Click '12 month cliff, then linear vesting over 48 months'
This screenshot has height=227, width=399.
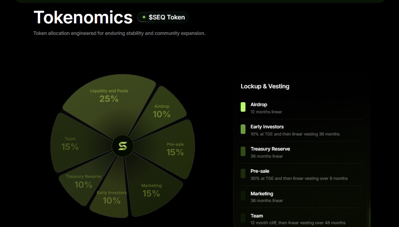point(298,223)
